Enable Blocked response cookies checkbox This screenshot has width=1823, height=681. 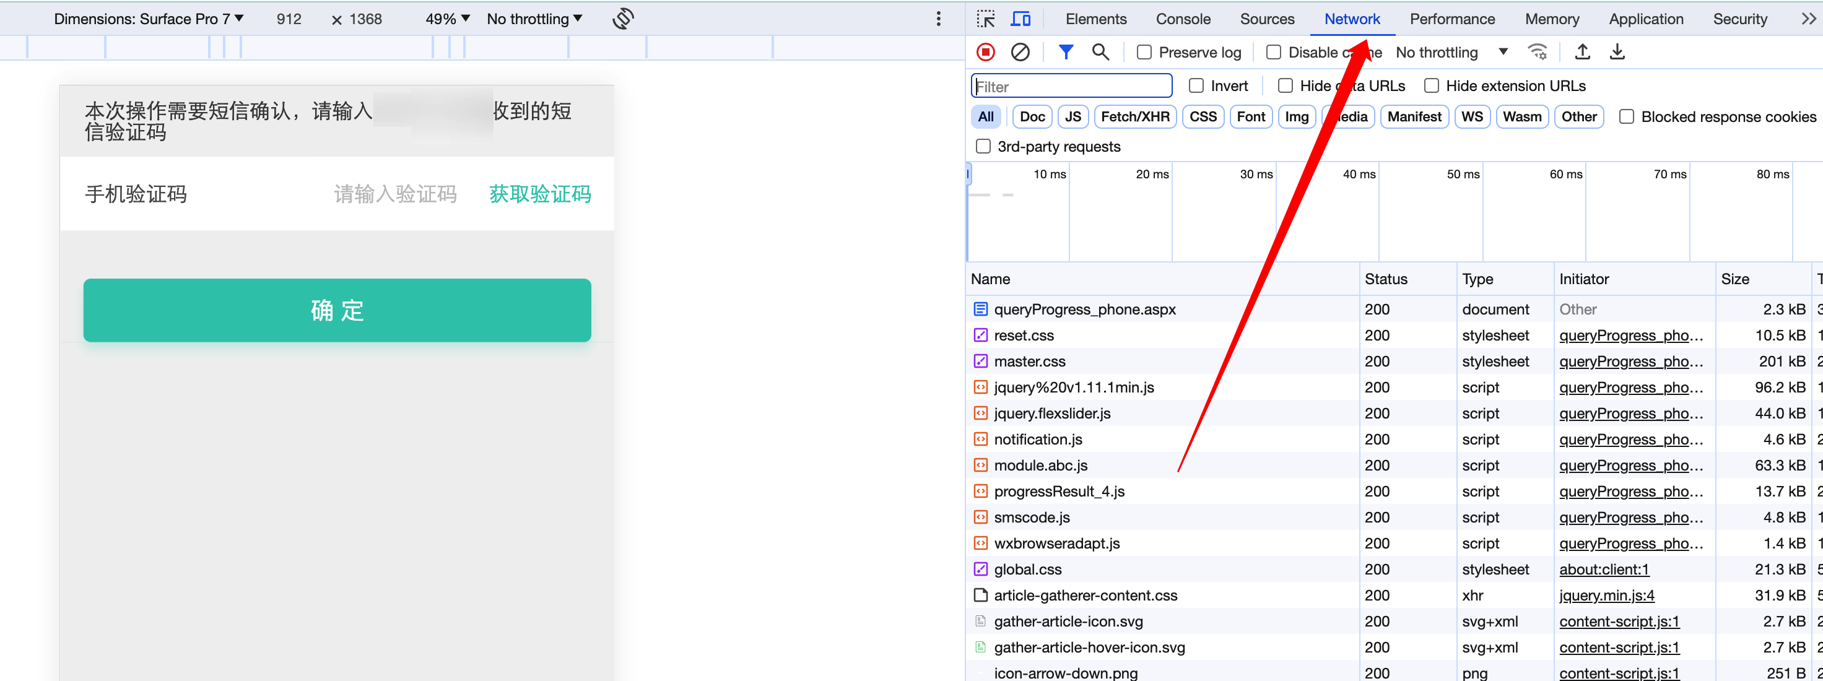pos(1626,117)
